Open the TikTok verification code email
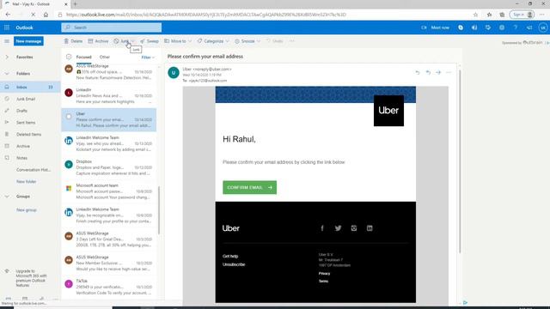 [109, 287]
